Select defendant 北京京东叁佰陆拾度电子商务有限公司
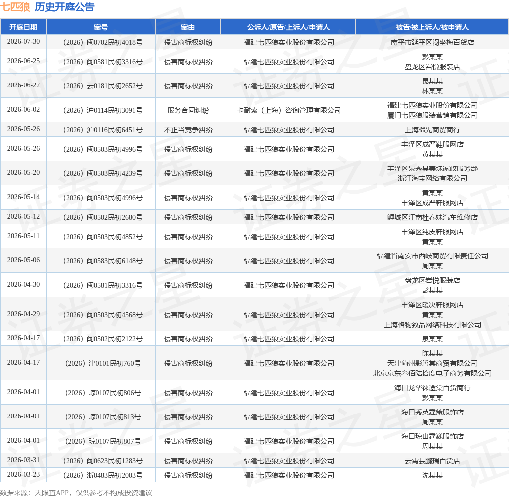This screenshot has width=509, height=497. pyautogui.click(x=432, y=373)
